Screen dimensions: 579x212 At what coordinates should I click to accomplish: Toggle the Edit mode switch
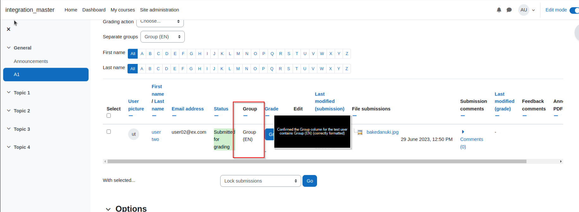pyautogui.click(x=574, y=10)
